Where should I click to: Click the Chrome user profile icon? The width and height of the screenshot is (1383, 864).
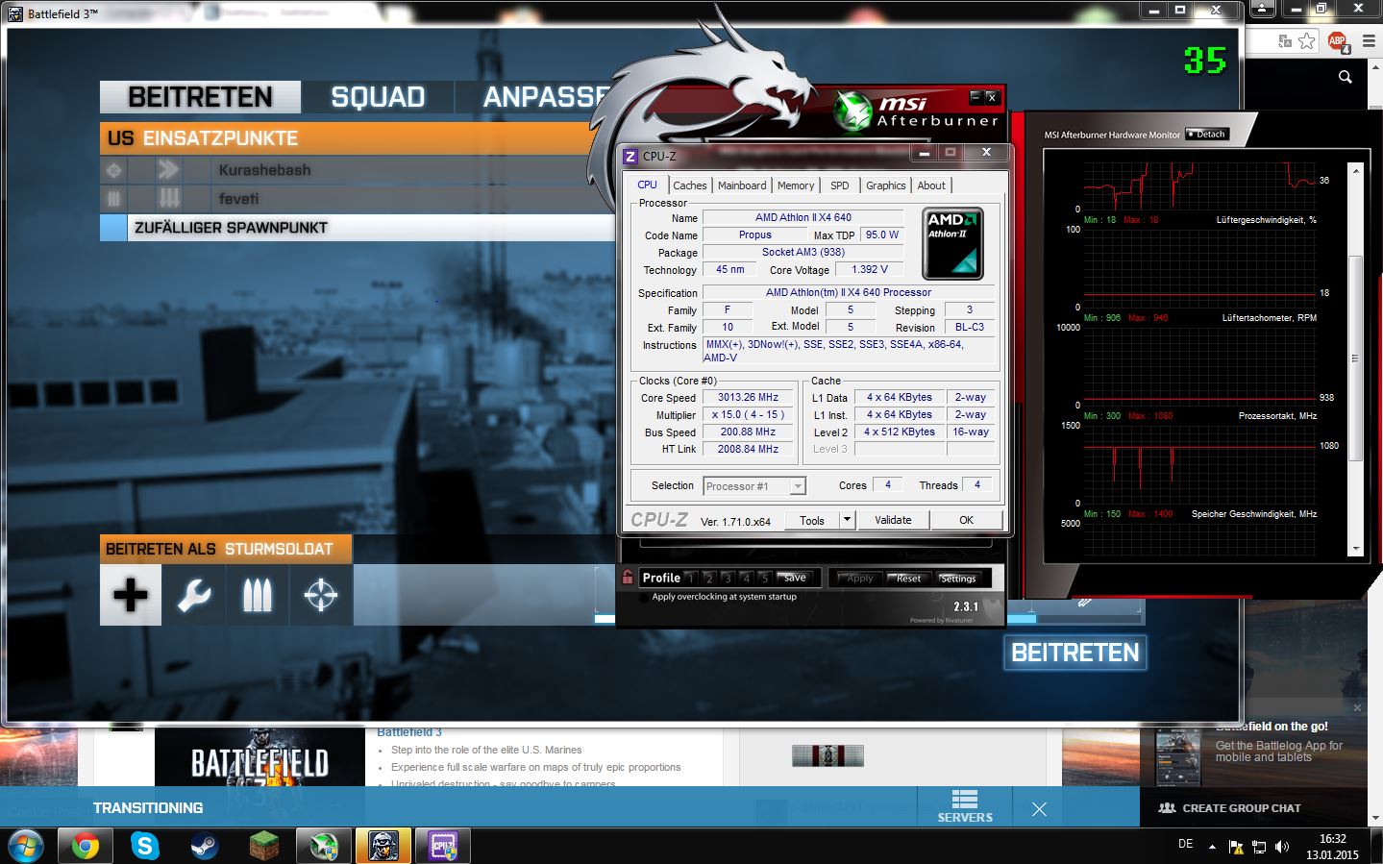tap(1262, 9)
